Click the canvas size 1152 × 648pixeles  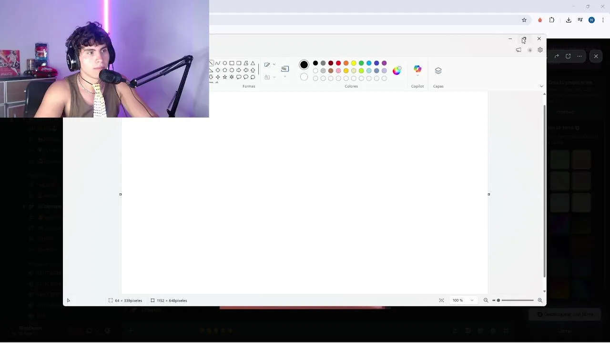coord(169,301)
